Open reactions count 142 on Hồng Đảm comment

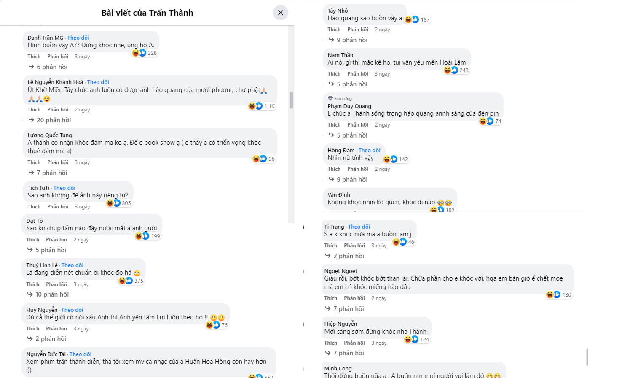pos(396,159)
